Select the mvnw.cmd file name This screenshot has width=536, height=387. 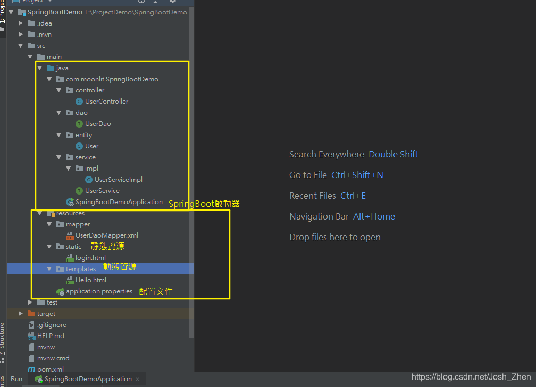pyautogui.click(x=53, y=358)
